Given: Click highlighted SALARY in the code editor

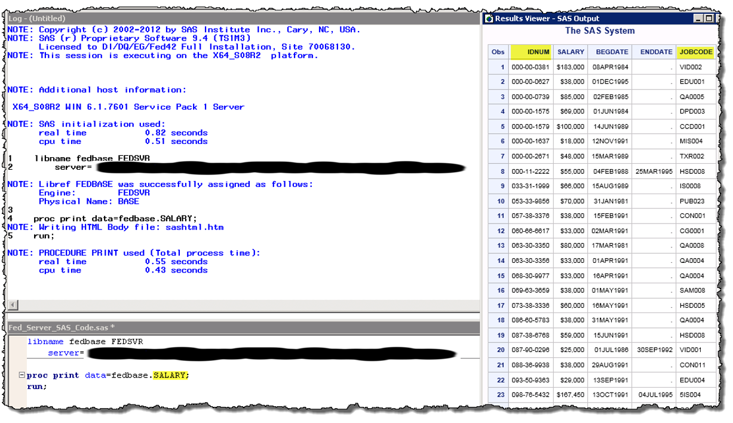Looking at the screenshot, I should pos(170,376).
